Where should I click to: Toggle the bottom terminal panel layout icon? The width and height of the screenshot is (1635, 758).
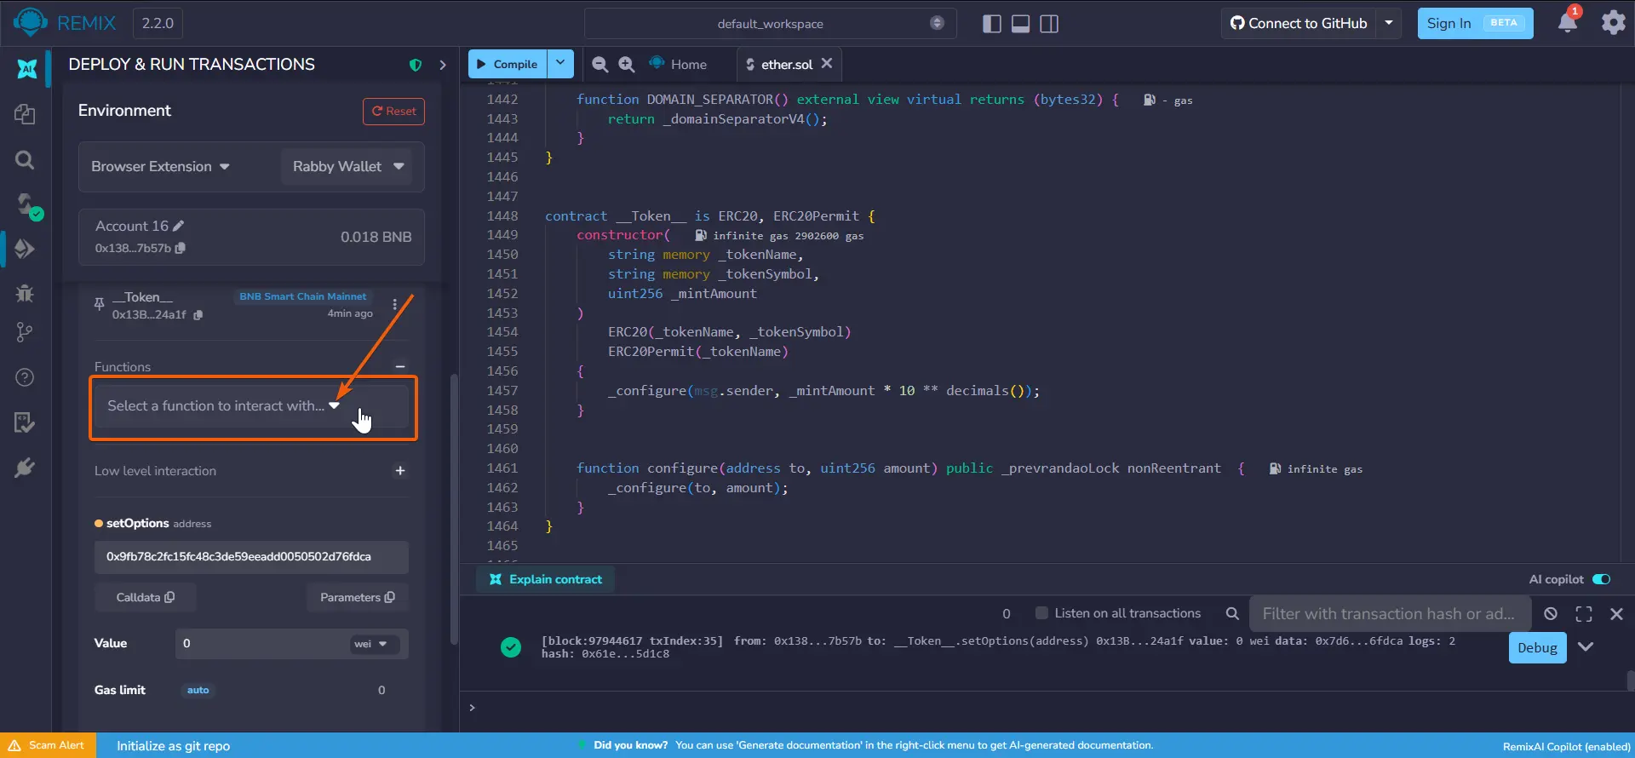pos(1020,24)
